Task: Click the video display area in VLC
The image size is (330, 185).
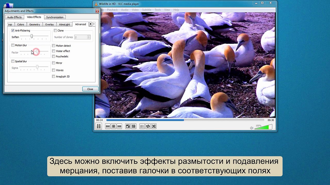Action: click(x=185, y=65)
